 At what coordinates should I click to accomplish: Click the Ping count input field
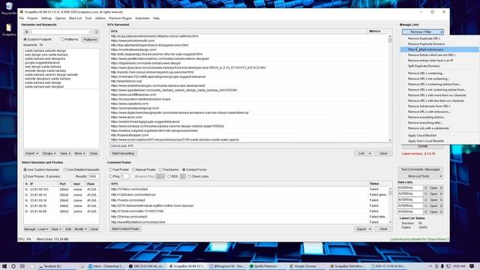(x=125, y=176)
